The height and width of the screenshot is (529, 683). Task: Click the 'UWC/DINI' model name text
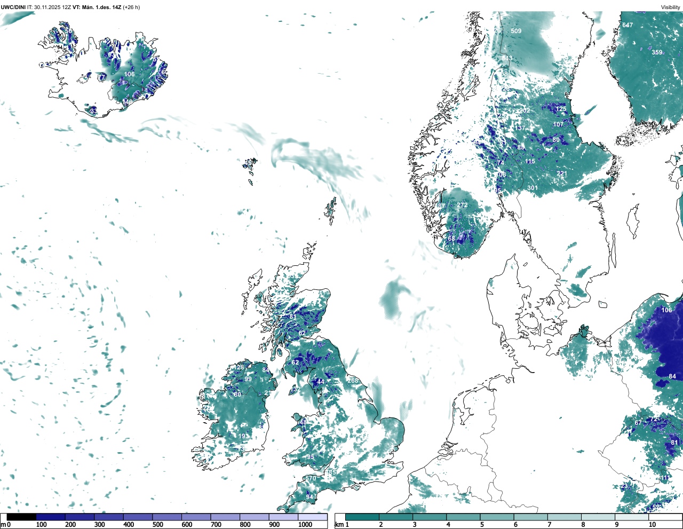tap(13, 7)
